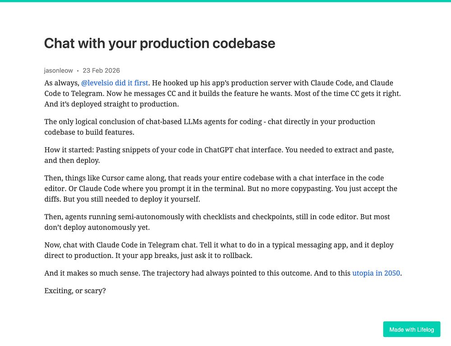Click the post date 23 Feb 2026
This screenshot has width=451, height=346.
(x=101, y=70)
